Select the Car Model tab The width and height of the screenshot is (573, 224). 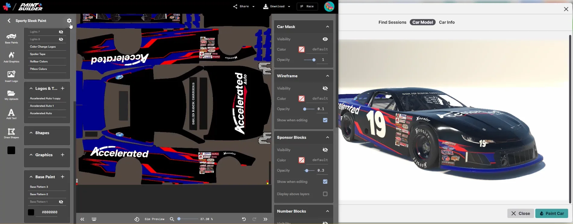[x=422, y=22]
